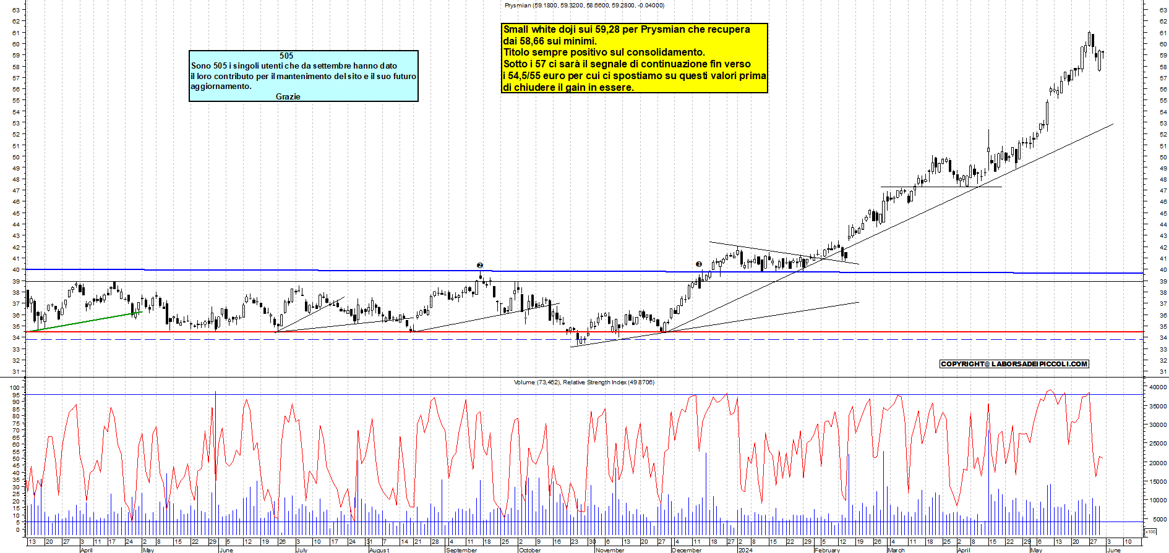This screenshot has width=1169, height=553.
Task: Click the circled marker number 3
Action: click(699, 264)
